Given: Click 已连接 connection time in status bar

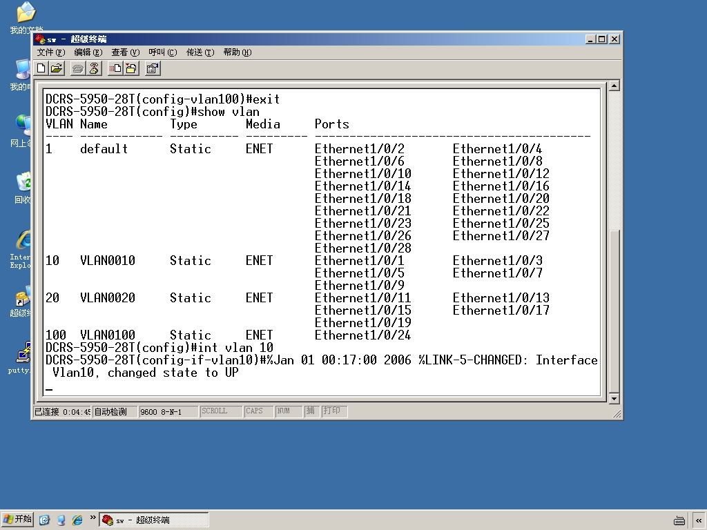Looking at the screenshot, I should click(62, 412).
